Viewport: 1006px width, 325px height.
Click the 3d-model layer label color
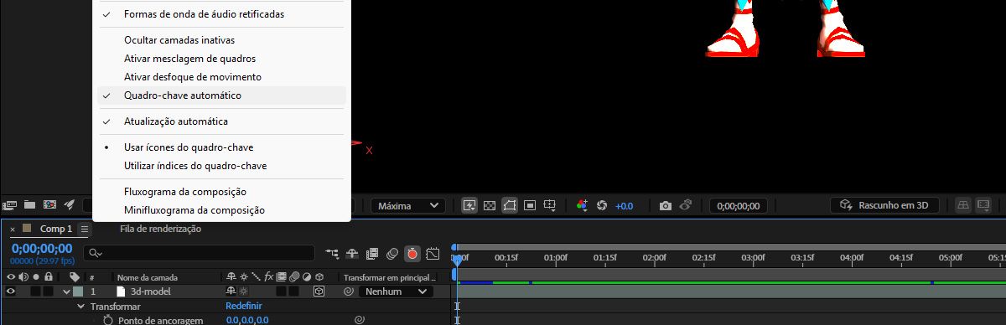coord(78,291)
